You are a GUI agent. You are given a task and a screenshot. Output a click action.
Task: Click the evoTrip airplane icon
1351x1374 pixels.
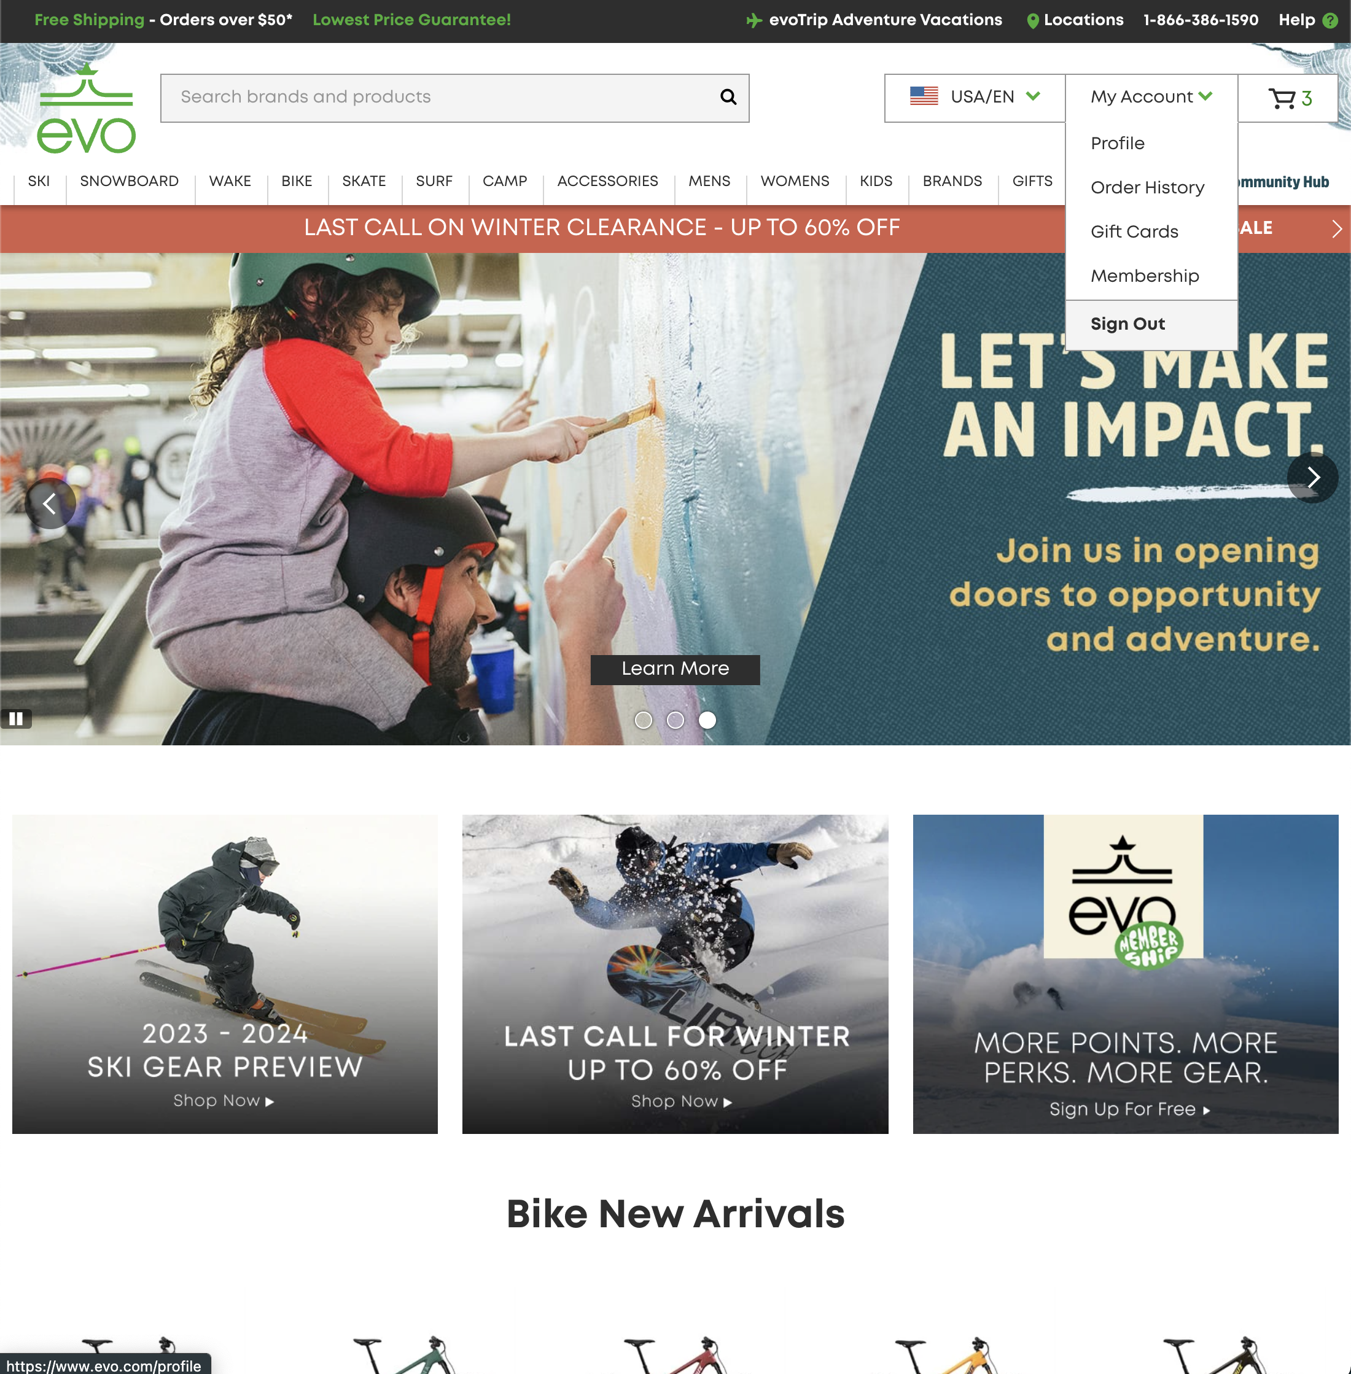[753, 21]
